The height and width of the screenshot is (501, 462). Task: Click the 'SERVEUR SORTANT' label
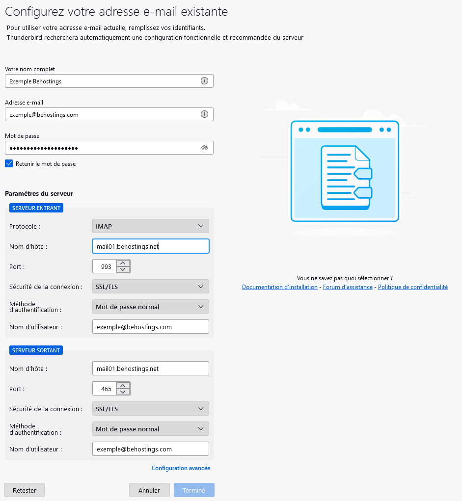click(x=36, y=350)
